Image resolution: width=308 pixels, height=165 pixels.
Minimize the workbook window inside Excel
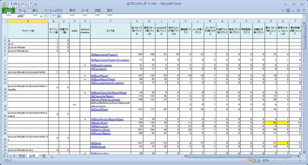293,11
